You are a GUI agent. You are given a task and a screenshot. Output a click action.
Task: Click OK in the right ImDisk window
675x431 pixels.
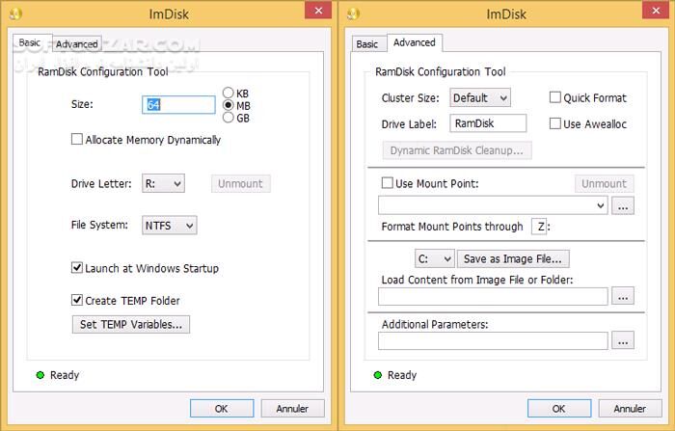[x=558, y=408]
